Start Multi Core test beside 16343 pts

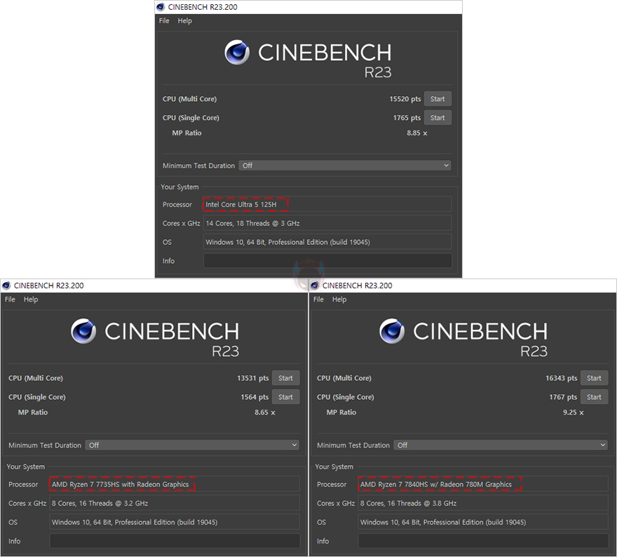pyautogui.click(x=594, y=378)
